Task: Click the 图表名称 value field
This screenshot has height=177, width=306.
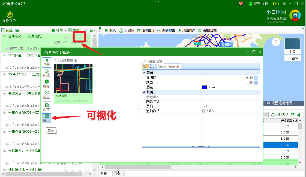Action: 230,102
